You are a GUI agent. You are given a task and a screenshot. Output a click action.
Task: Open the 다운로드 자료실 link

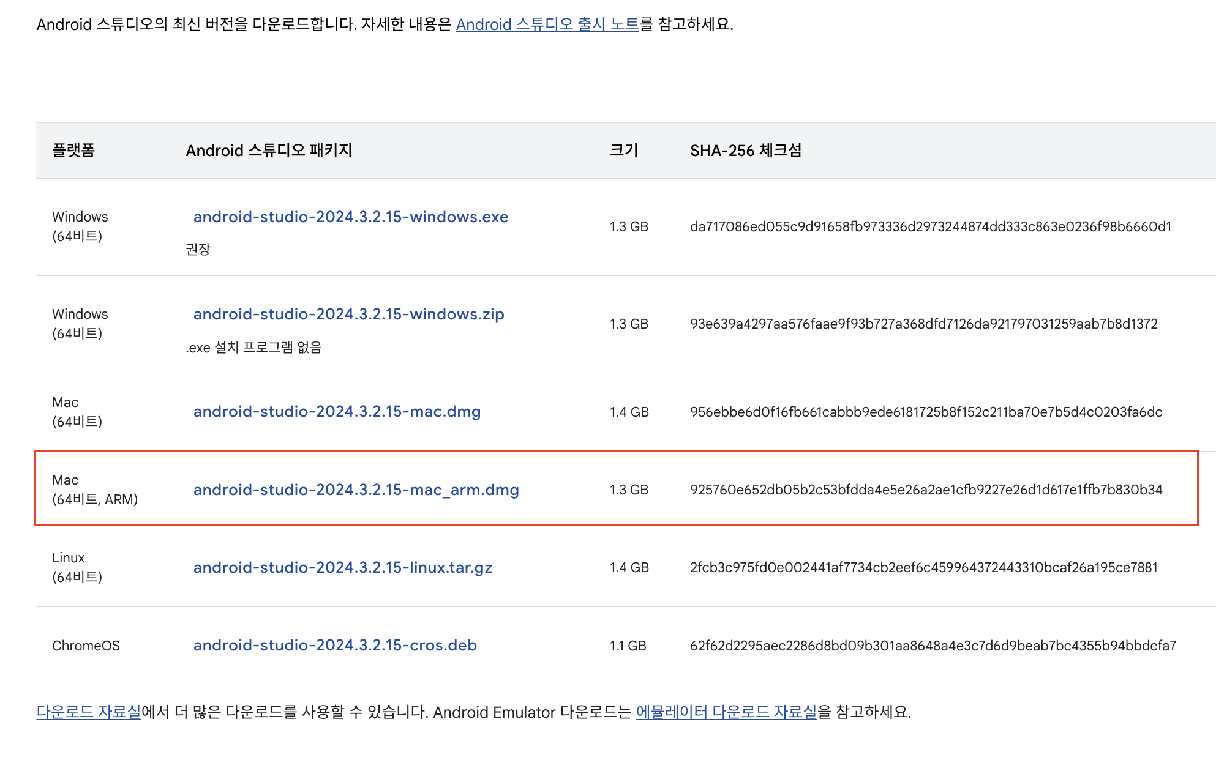click(x=89, y=712)
